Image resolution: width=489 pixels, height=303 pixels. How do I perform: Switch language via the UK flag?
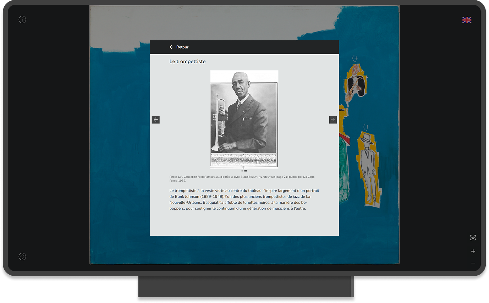(467, 20)
